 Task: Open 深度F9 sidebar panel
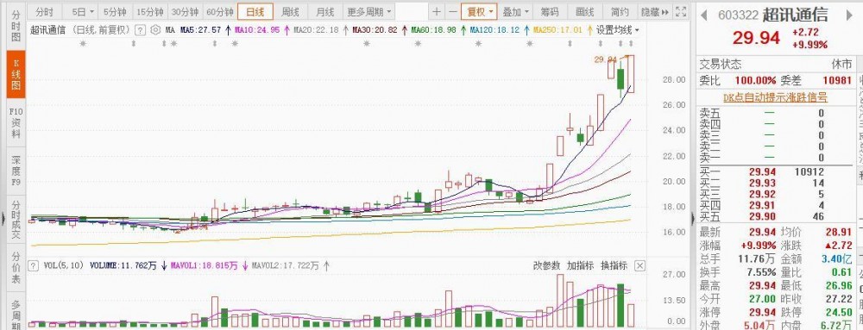click(x=16, y=171)
